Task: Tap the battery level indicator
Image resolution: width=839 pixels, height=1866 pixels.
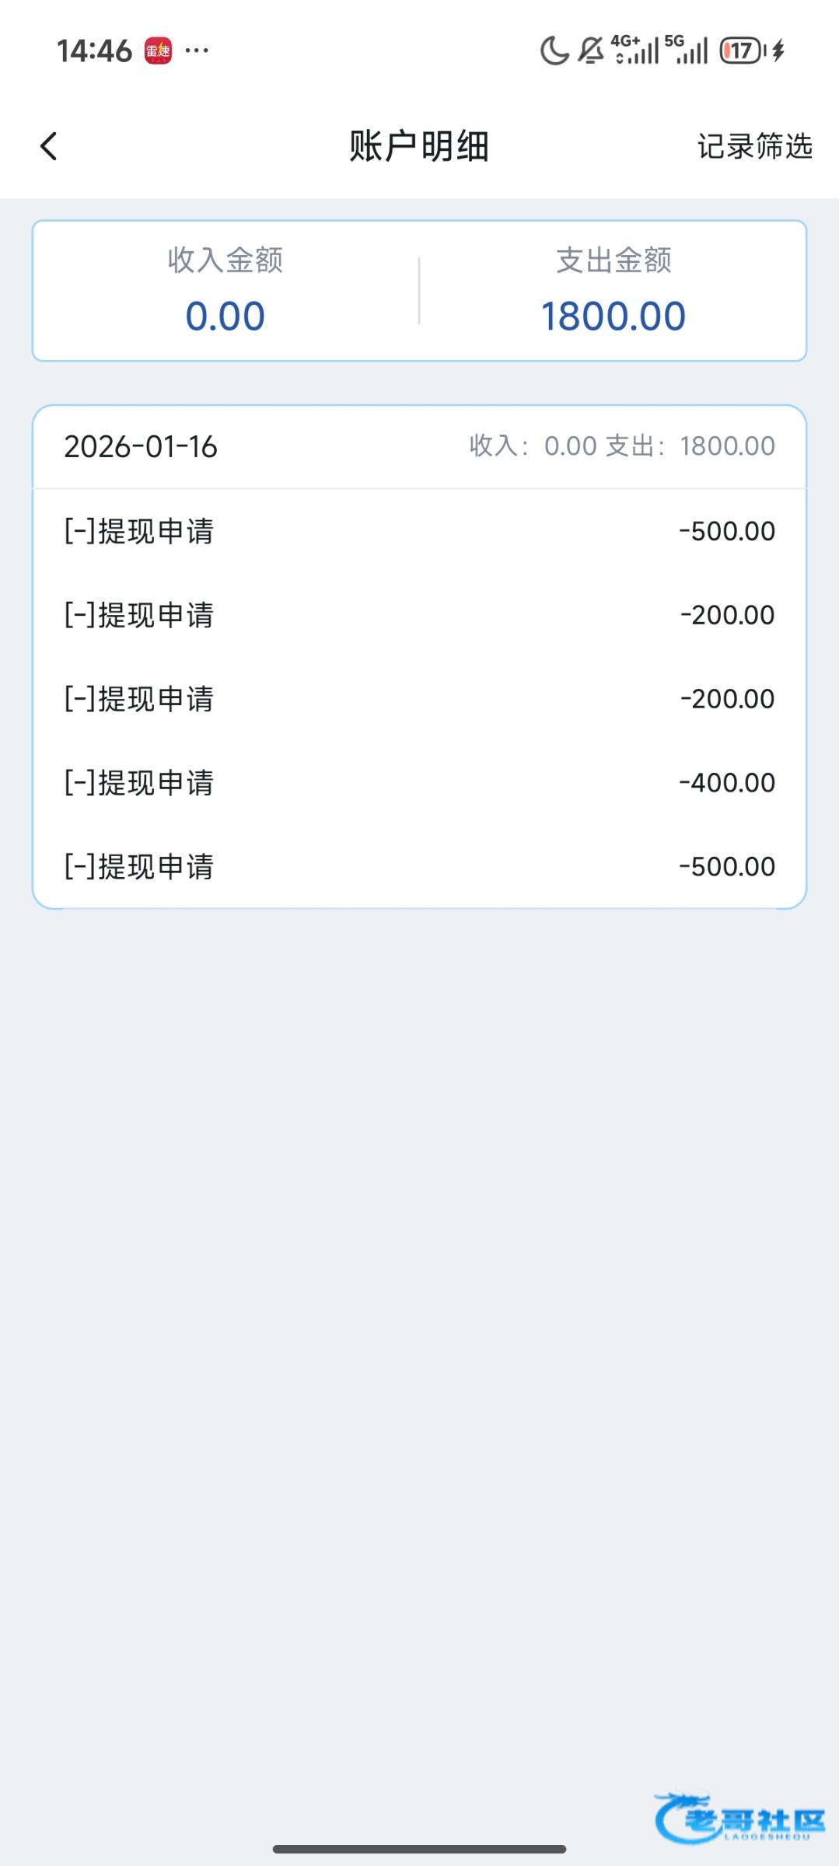Action: coord(743,51)
